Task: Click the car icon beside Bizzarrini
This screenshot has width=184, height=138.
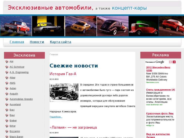Action: click(x=7, y=131)
